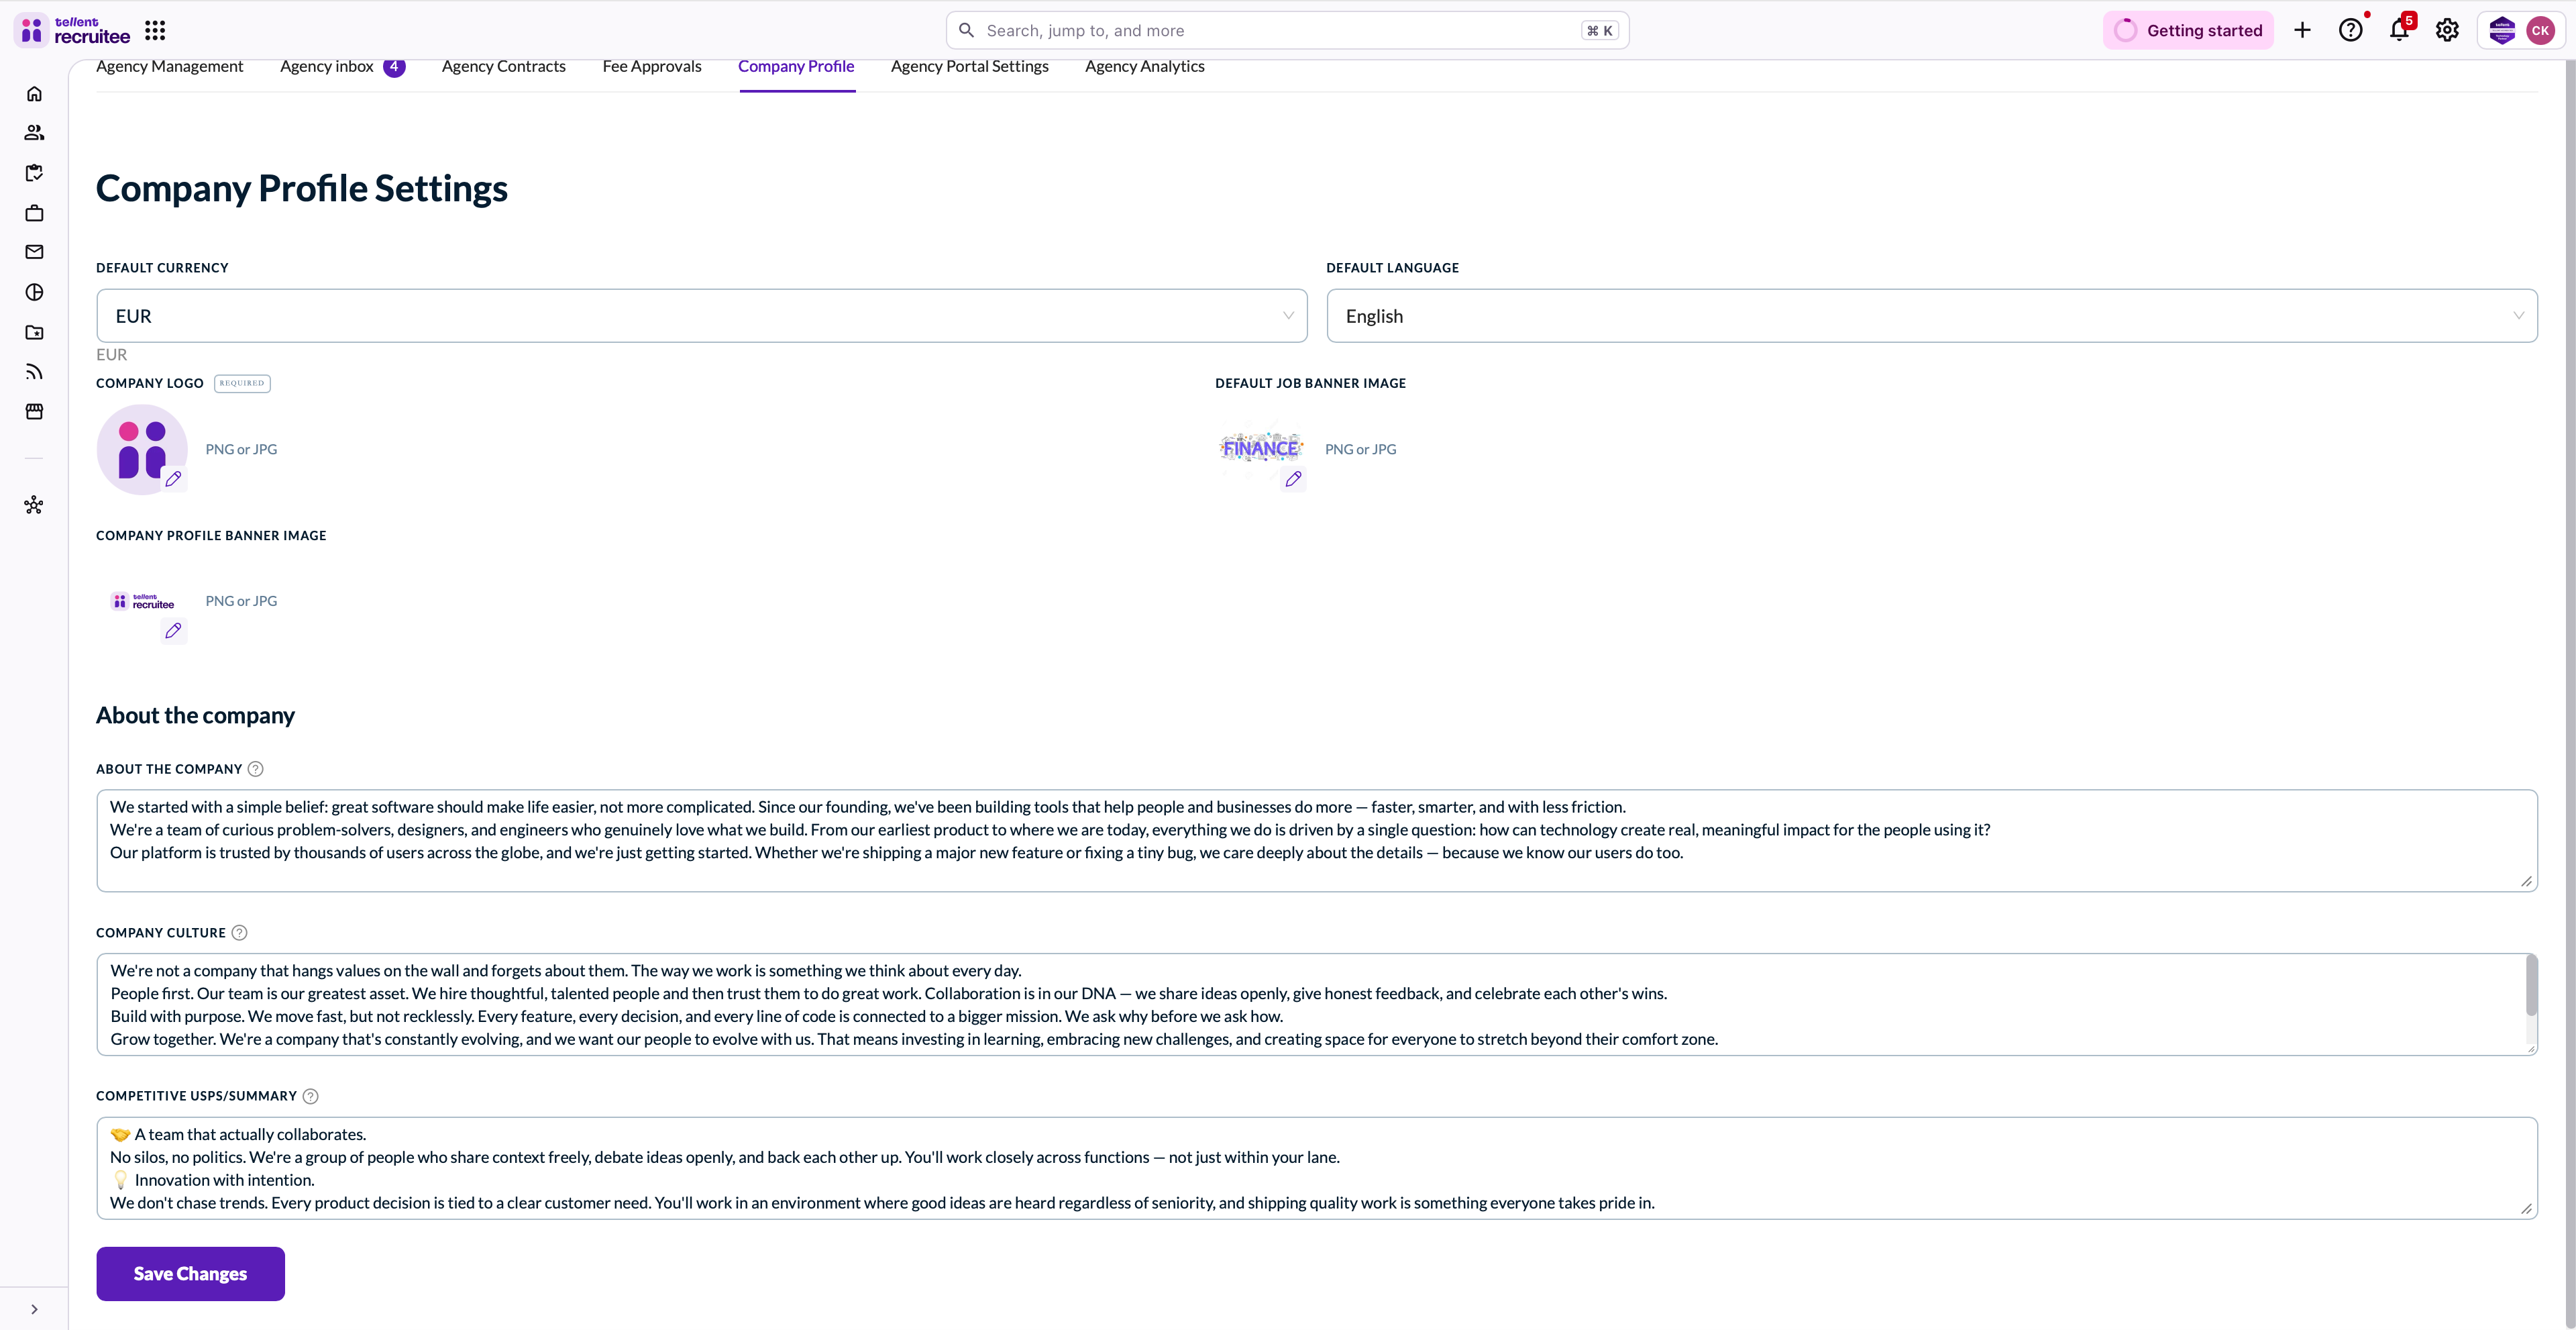Click the "Company Profile Settings" heading
This screenshot has height=1330, width=2576.
(x=302, y=188)
